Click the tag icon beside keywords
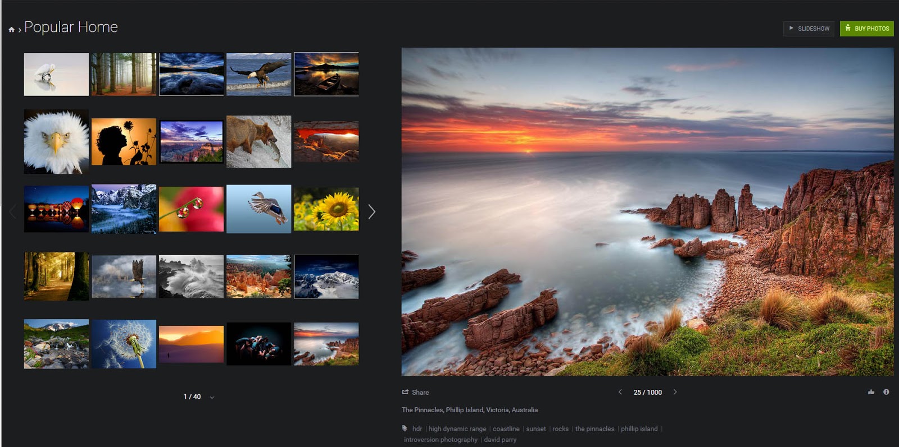 click(x=405, y=428)
